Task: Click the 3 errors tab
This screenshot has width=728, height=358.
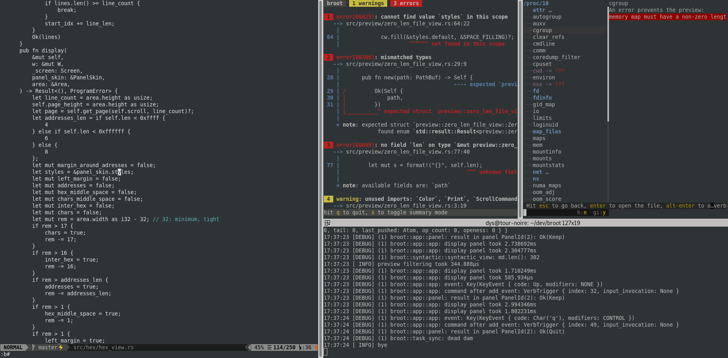Action: [406, 3]
